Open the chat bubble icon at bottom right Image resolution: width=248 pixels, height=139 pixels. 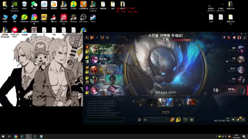(x=233, y=120)
